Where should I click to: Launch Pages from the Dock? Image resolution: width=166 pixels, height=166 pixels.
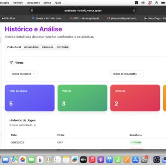click(x=127, y=160)
